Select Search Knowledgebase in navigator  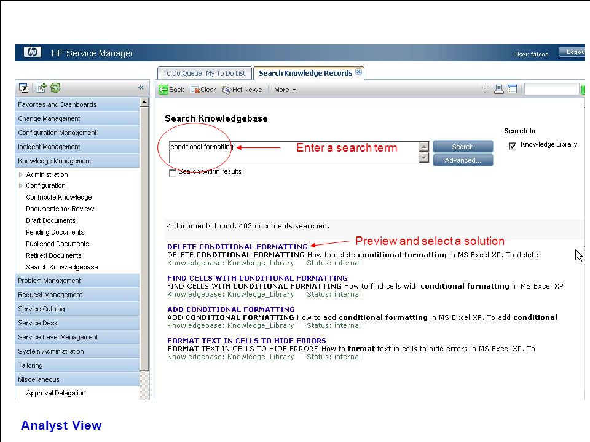click(x=61, y=267)
